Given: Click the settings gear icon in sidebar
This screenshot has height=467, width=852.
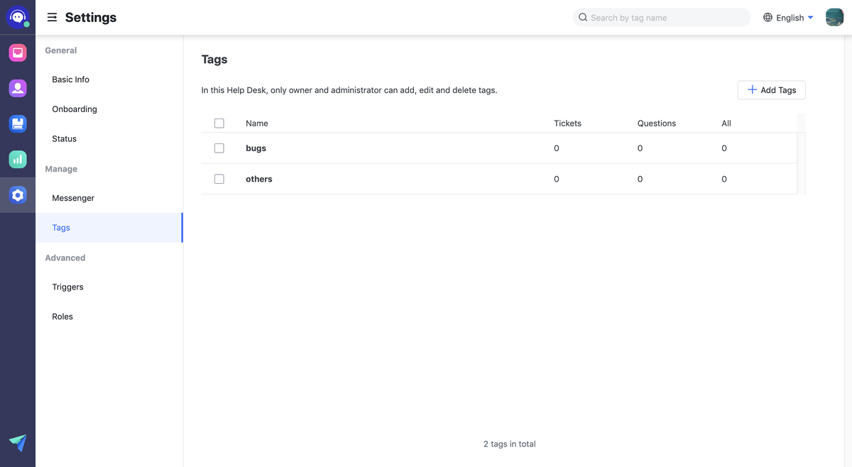Looking at the screenshot, I should tap(18, 195).
